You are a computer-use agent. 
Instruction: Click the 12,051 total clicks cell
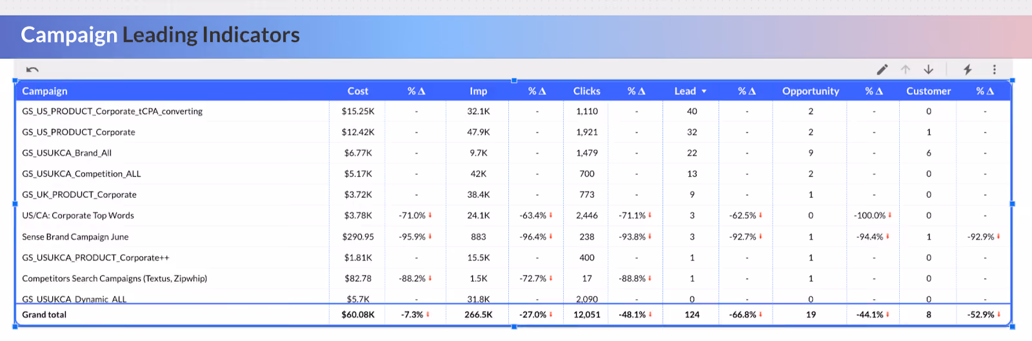587,315
